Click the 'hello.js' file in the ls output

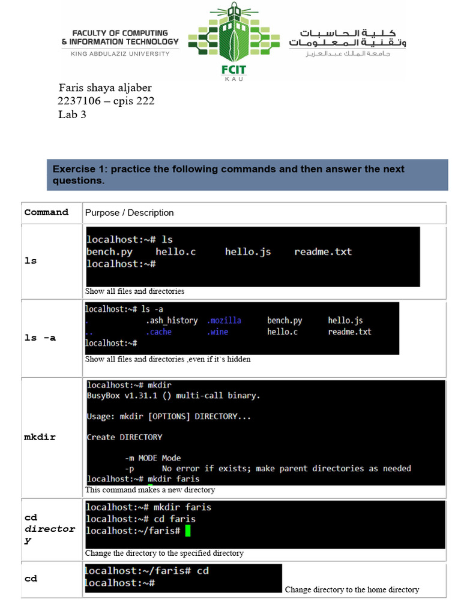point(248,251)
